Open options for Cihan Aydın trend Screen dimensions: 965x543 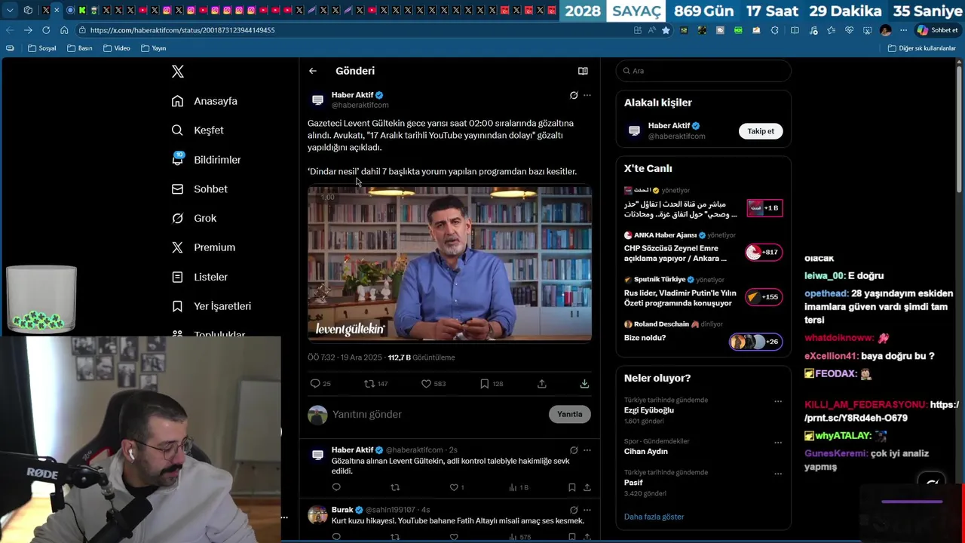point(778,443)
